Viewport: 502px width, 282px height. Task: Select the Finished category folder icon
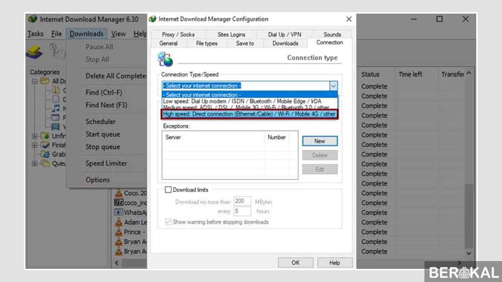click(x=45, y=145)
